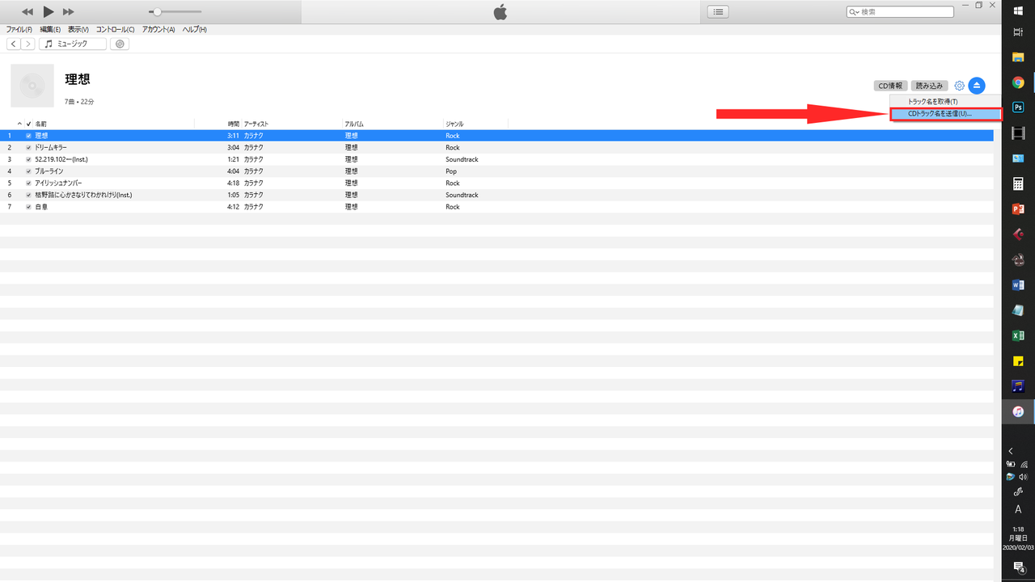Open the taskbar clock and date
The width and height of the screenshot is (1035, 582).
coord(1018,538)
